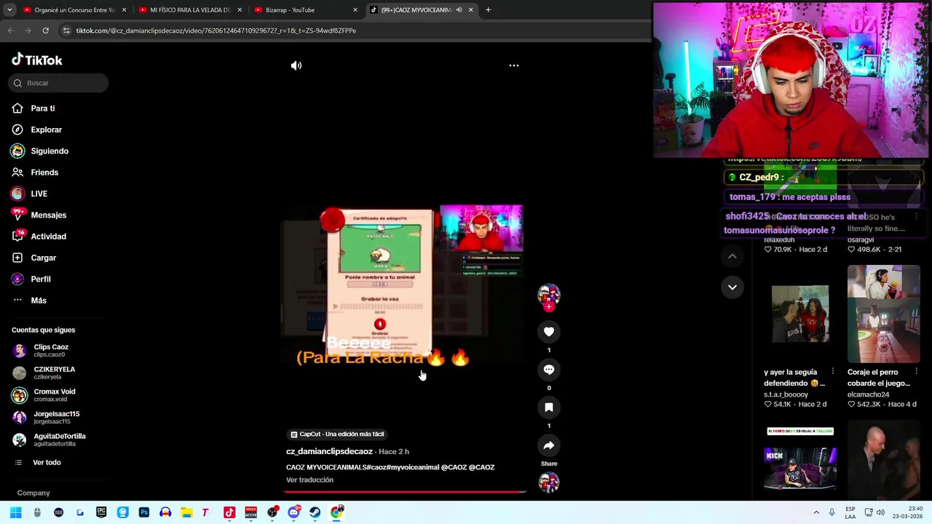Viewport: 932px width, 524px height.
Task: Open cz_damianclipsdecaoz username link
Action: point(329,451)
